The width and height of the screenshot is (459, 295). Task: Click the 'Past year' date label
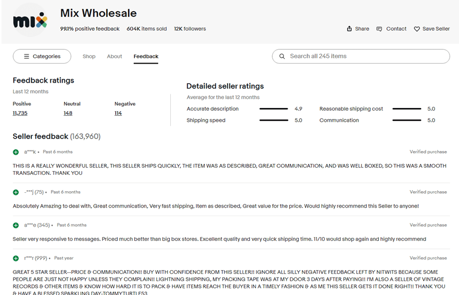coord(64,258)
